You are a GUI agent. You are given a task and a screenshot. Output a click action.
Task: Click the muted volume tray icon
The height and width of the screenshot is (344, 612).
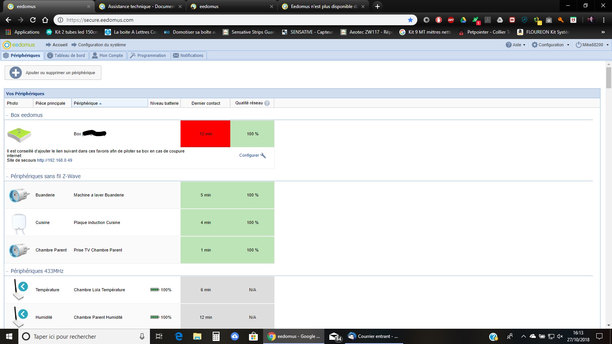(x=560, y=336)
